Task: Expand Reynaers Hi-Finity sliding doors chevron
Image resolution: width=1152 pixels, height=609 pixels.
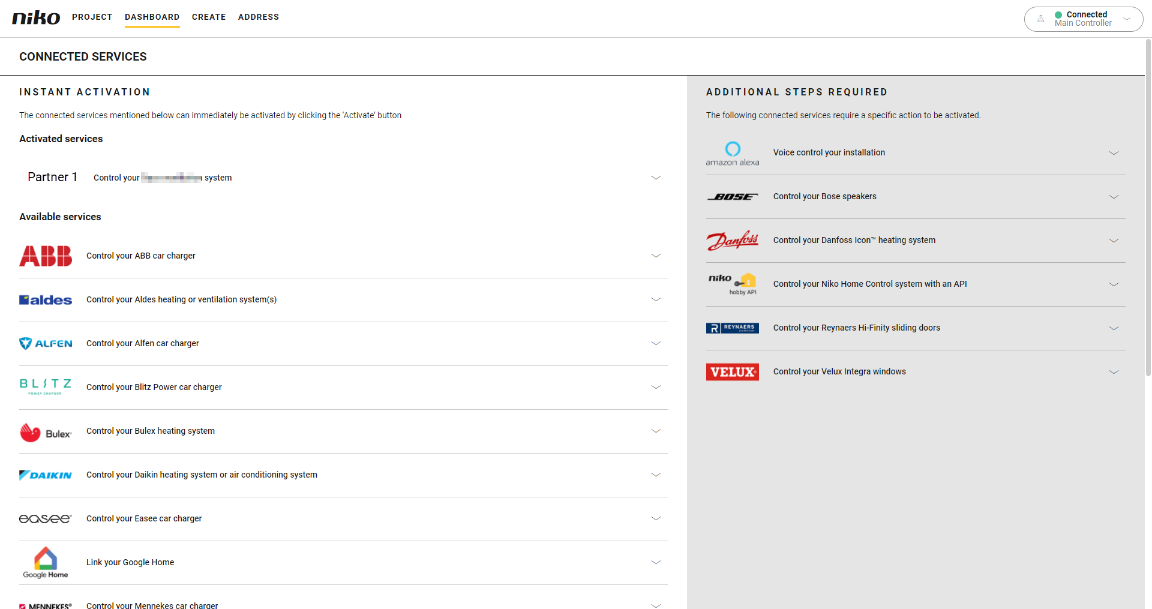Action: point(1114,328)
